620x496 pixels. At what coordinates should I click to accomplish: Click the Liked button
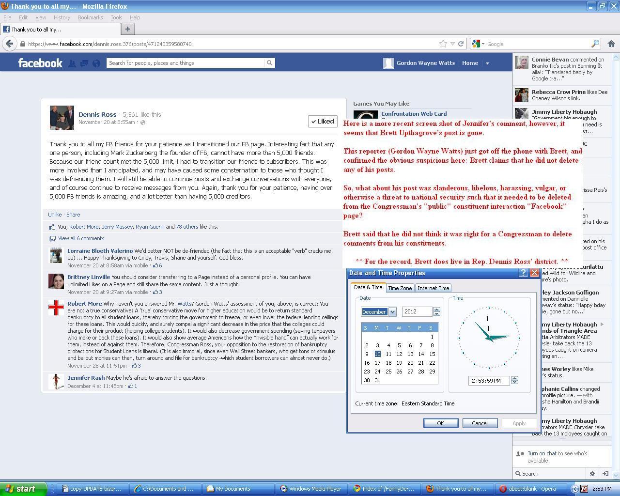323,121
